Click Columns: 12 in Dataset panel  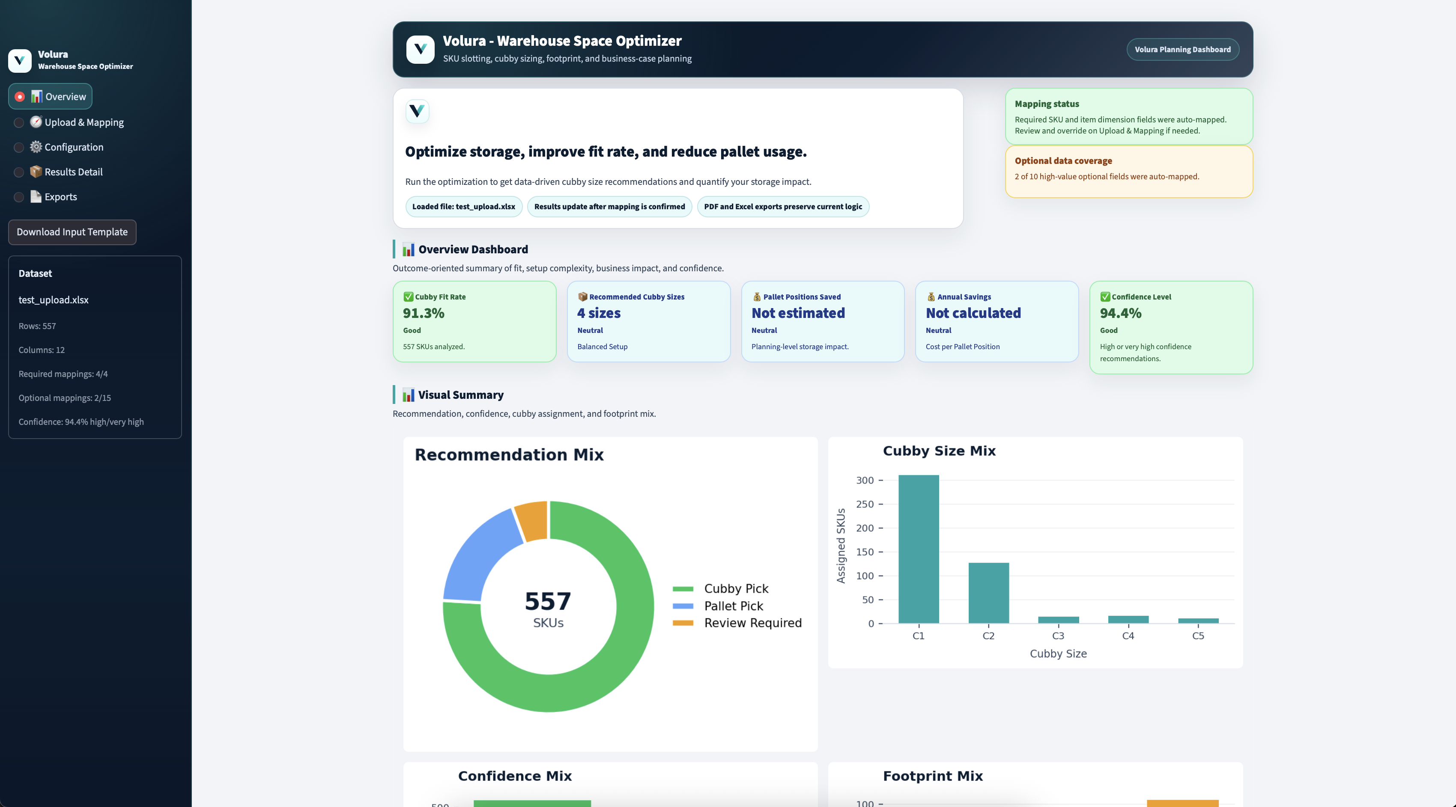pos(42,350)
